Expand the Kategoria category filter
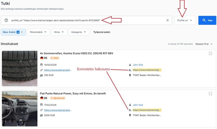The height and width of the screenshot is (129, 217). (x=79, y=32)
